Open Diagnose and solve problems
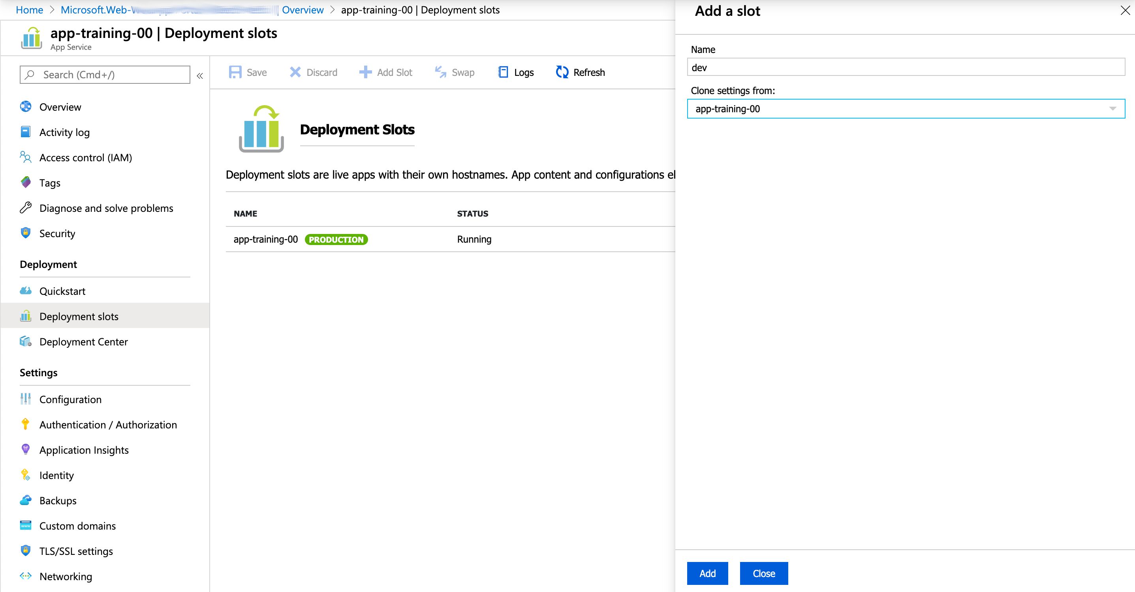This screenshot has width=1135, height=592. click(106, 208)
